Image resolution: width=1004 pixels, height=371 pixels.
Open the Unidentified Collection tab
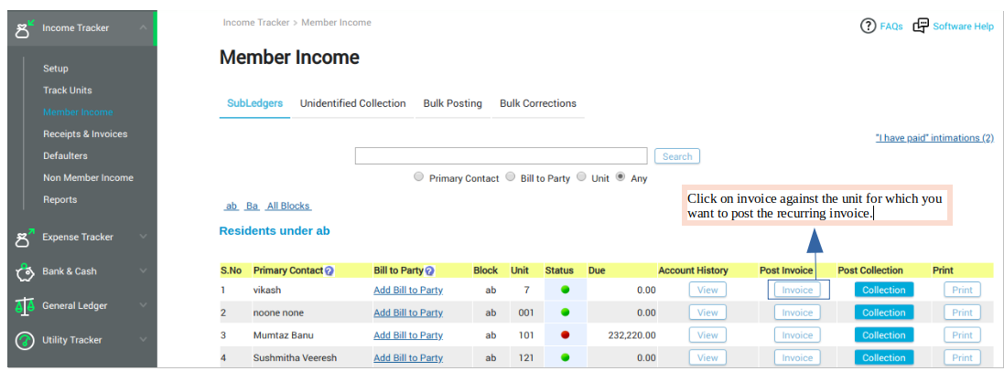point(352,103)
